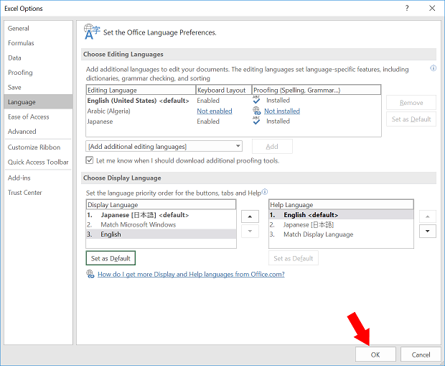Screen dimensions: 445x366
Task: Click globe icon beside Office.com languages link
Action: [90, 274]
